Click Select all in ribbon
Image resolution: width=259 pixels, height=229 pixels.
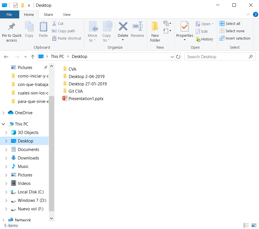click(x=230, y=23)
